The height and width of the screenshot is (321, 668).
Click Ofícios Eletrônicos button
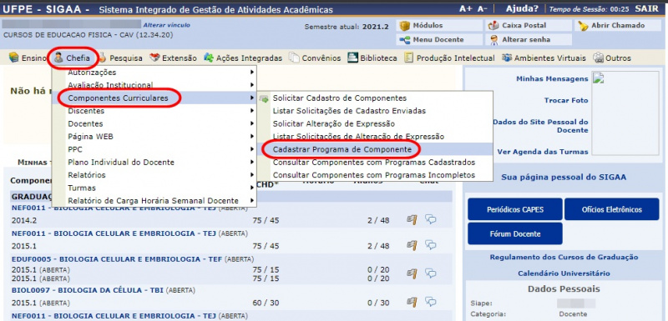coord(612,209)
